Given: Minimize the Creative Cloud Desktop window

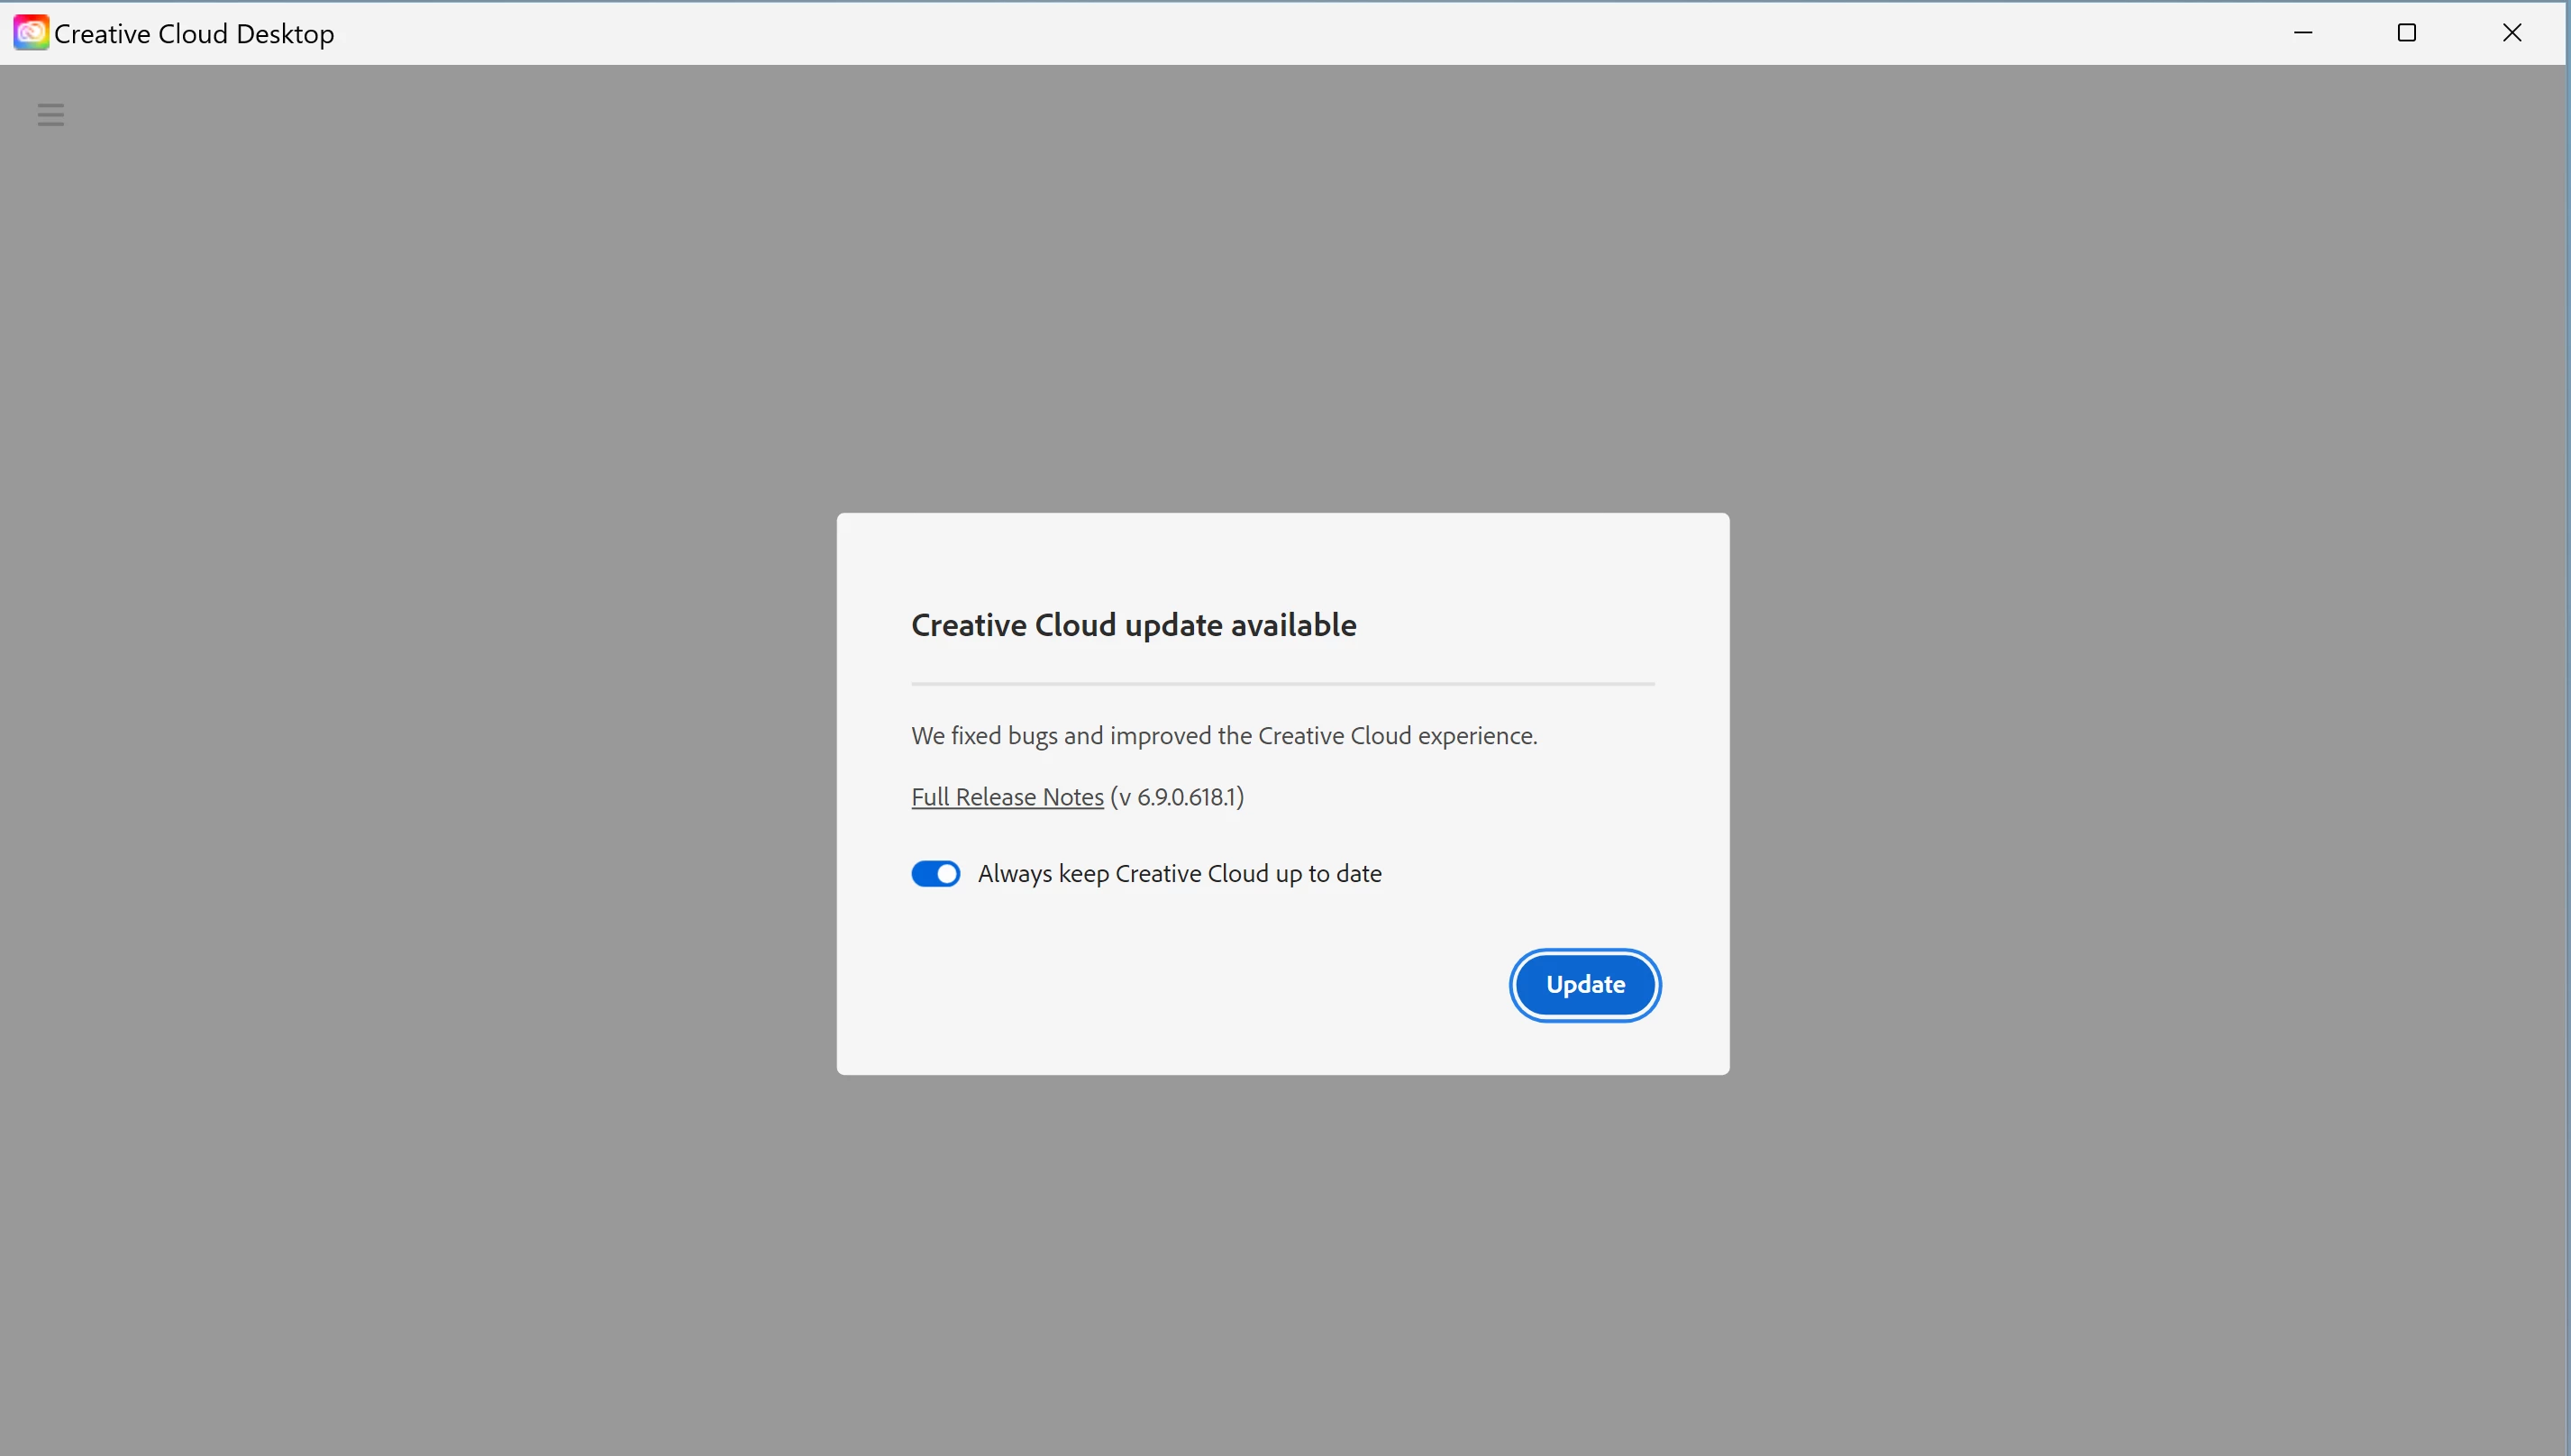Looking at the screenshot, I should [2303, 33].
